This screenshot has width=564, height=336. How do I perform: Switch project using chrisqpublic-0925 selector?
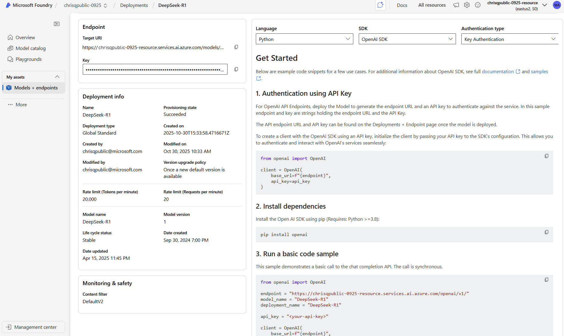(x=85, y=5)
